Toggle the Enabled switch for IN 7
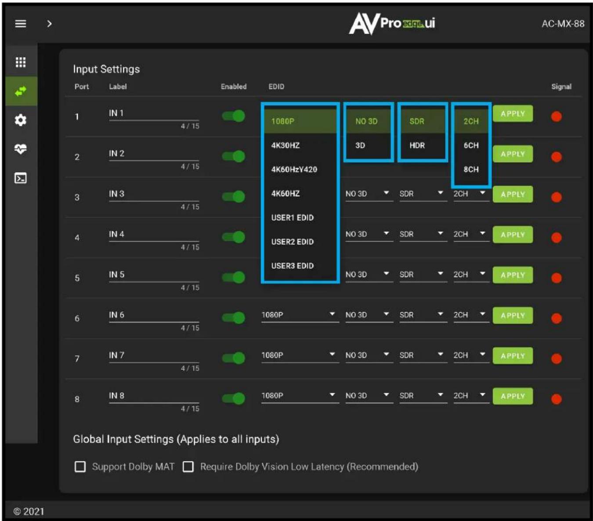The width and height of the screenshot is (593, 521). coord(233,358)
